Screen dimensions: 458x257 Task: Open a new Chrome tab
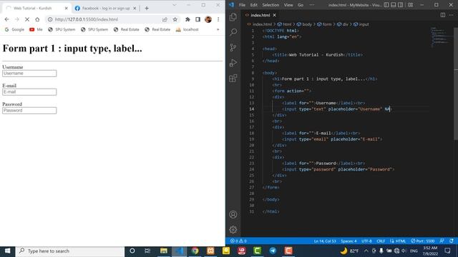tap(147, 8)
